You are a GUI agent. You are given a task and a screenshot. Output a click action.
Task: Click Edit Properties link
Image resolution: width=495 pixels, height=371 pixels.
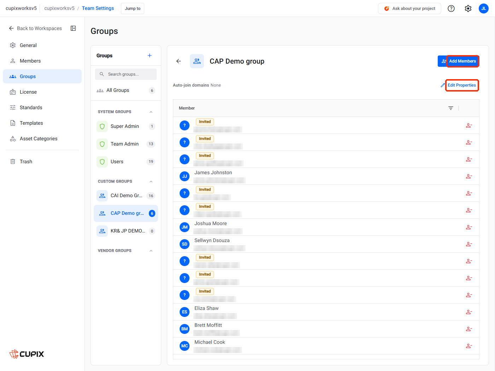coord(459,85)
